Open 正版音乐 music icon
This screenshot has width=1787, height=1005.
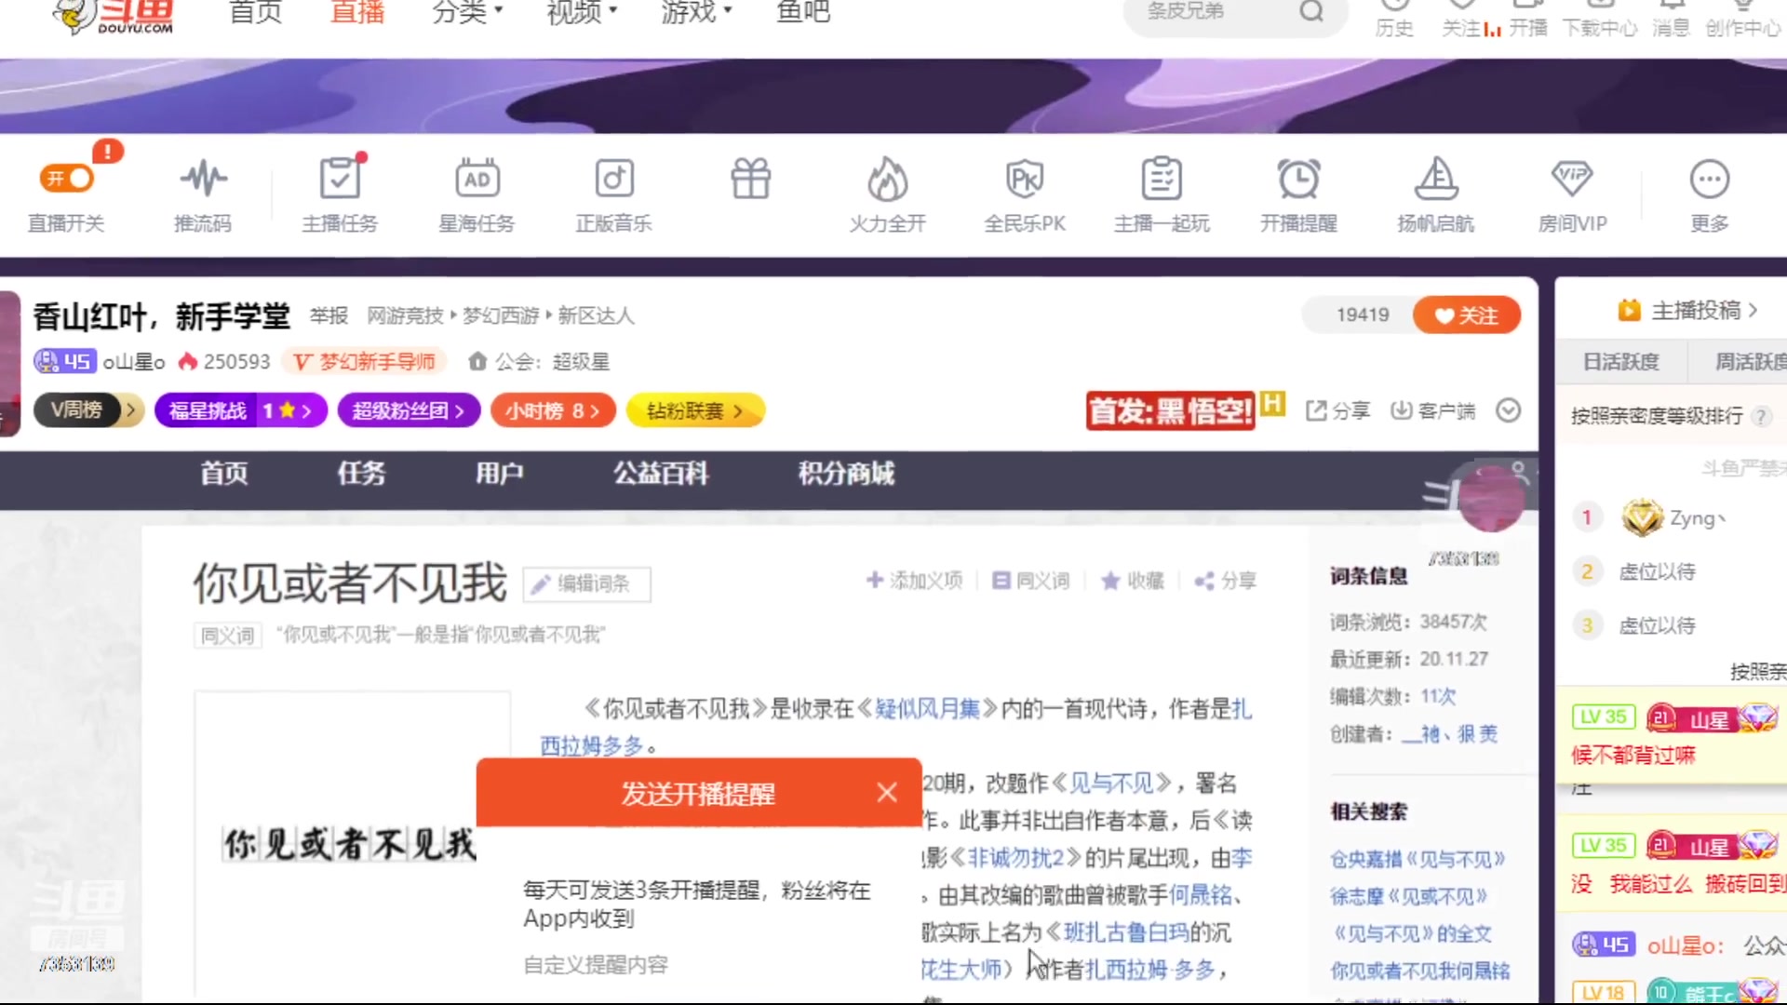pyautogui.click(x=614, y=178)
